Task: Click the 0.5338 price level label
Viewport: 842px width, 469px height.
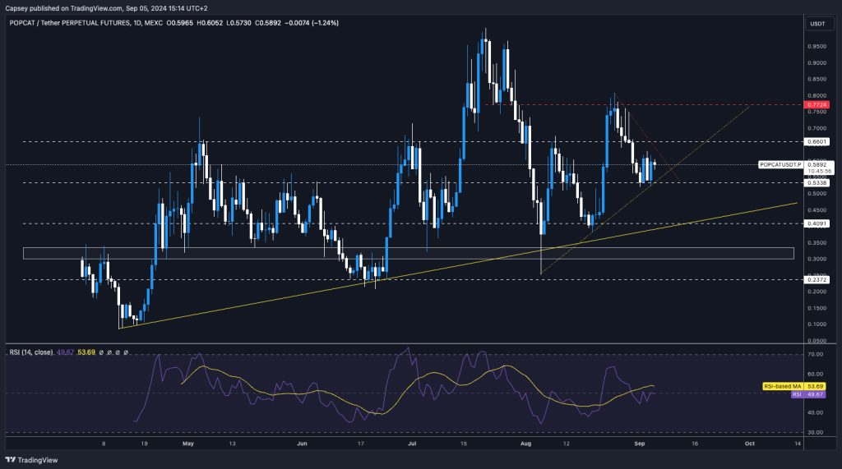Action: [x=817, y=183]
